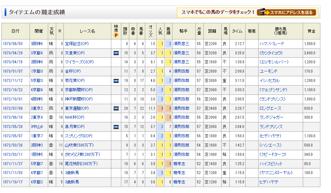
Task: Open date link 1973/06/03
Action: 13,44
